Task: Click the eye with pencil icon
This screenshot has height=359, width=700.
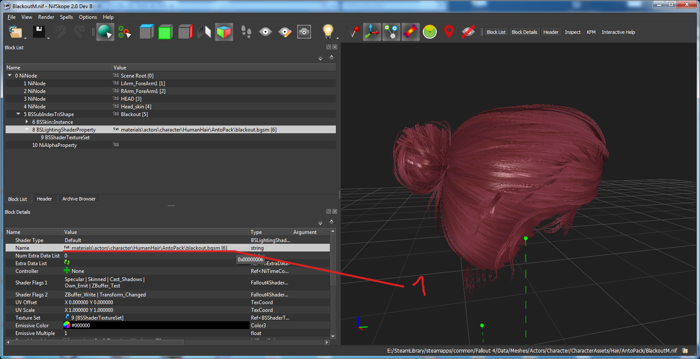Action: tap(285, 32)
